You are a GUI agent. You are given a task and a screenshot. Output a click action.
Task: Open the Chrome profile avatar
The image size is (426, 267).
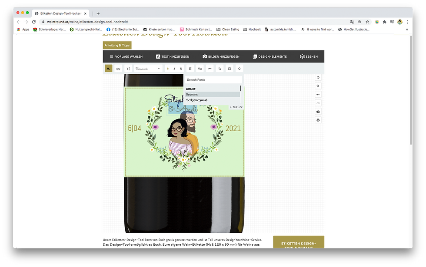click(x=399, y=22)
